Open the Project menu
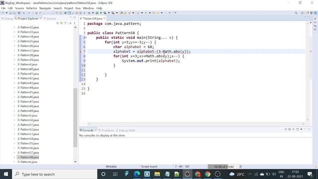 69,8
